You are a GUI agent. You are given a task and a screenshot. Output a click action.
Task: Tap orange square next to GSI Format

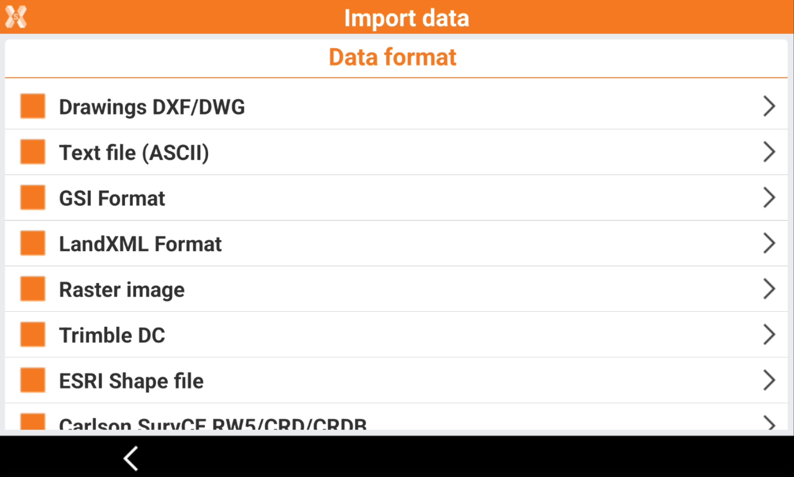coord(33,197)
